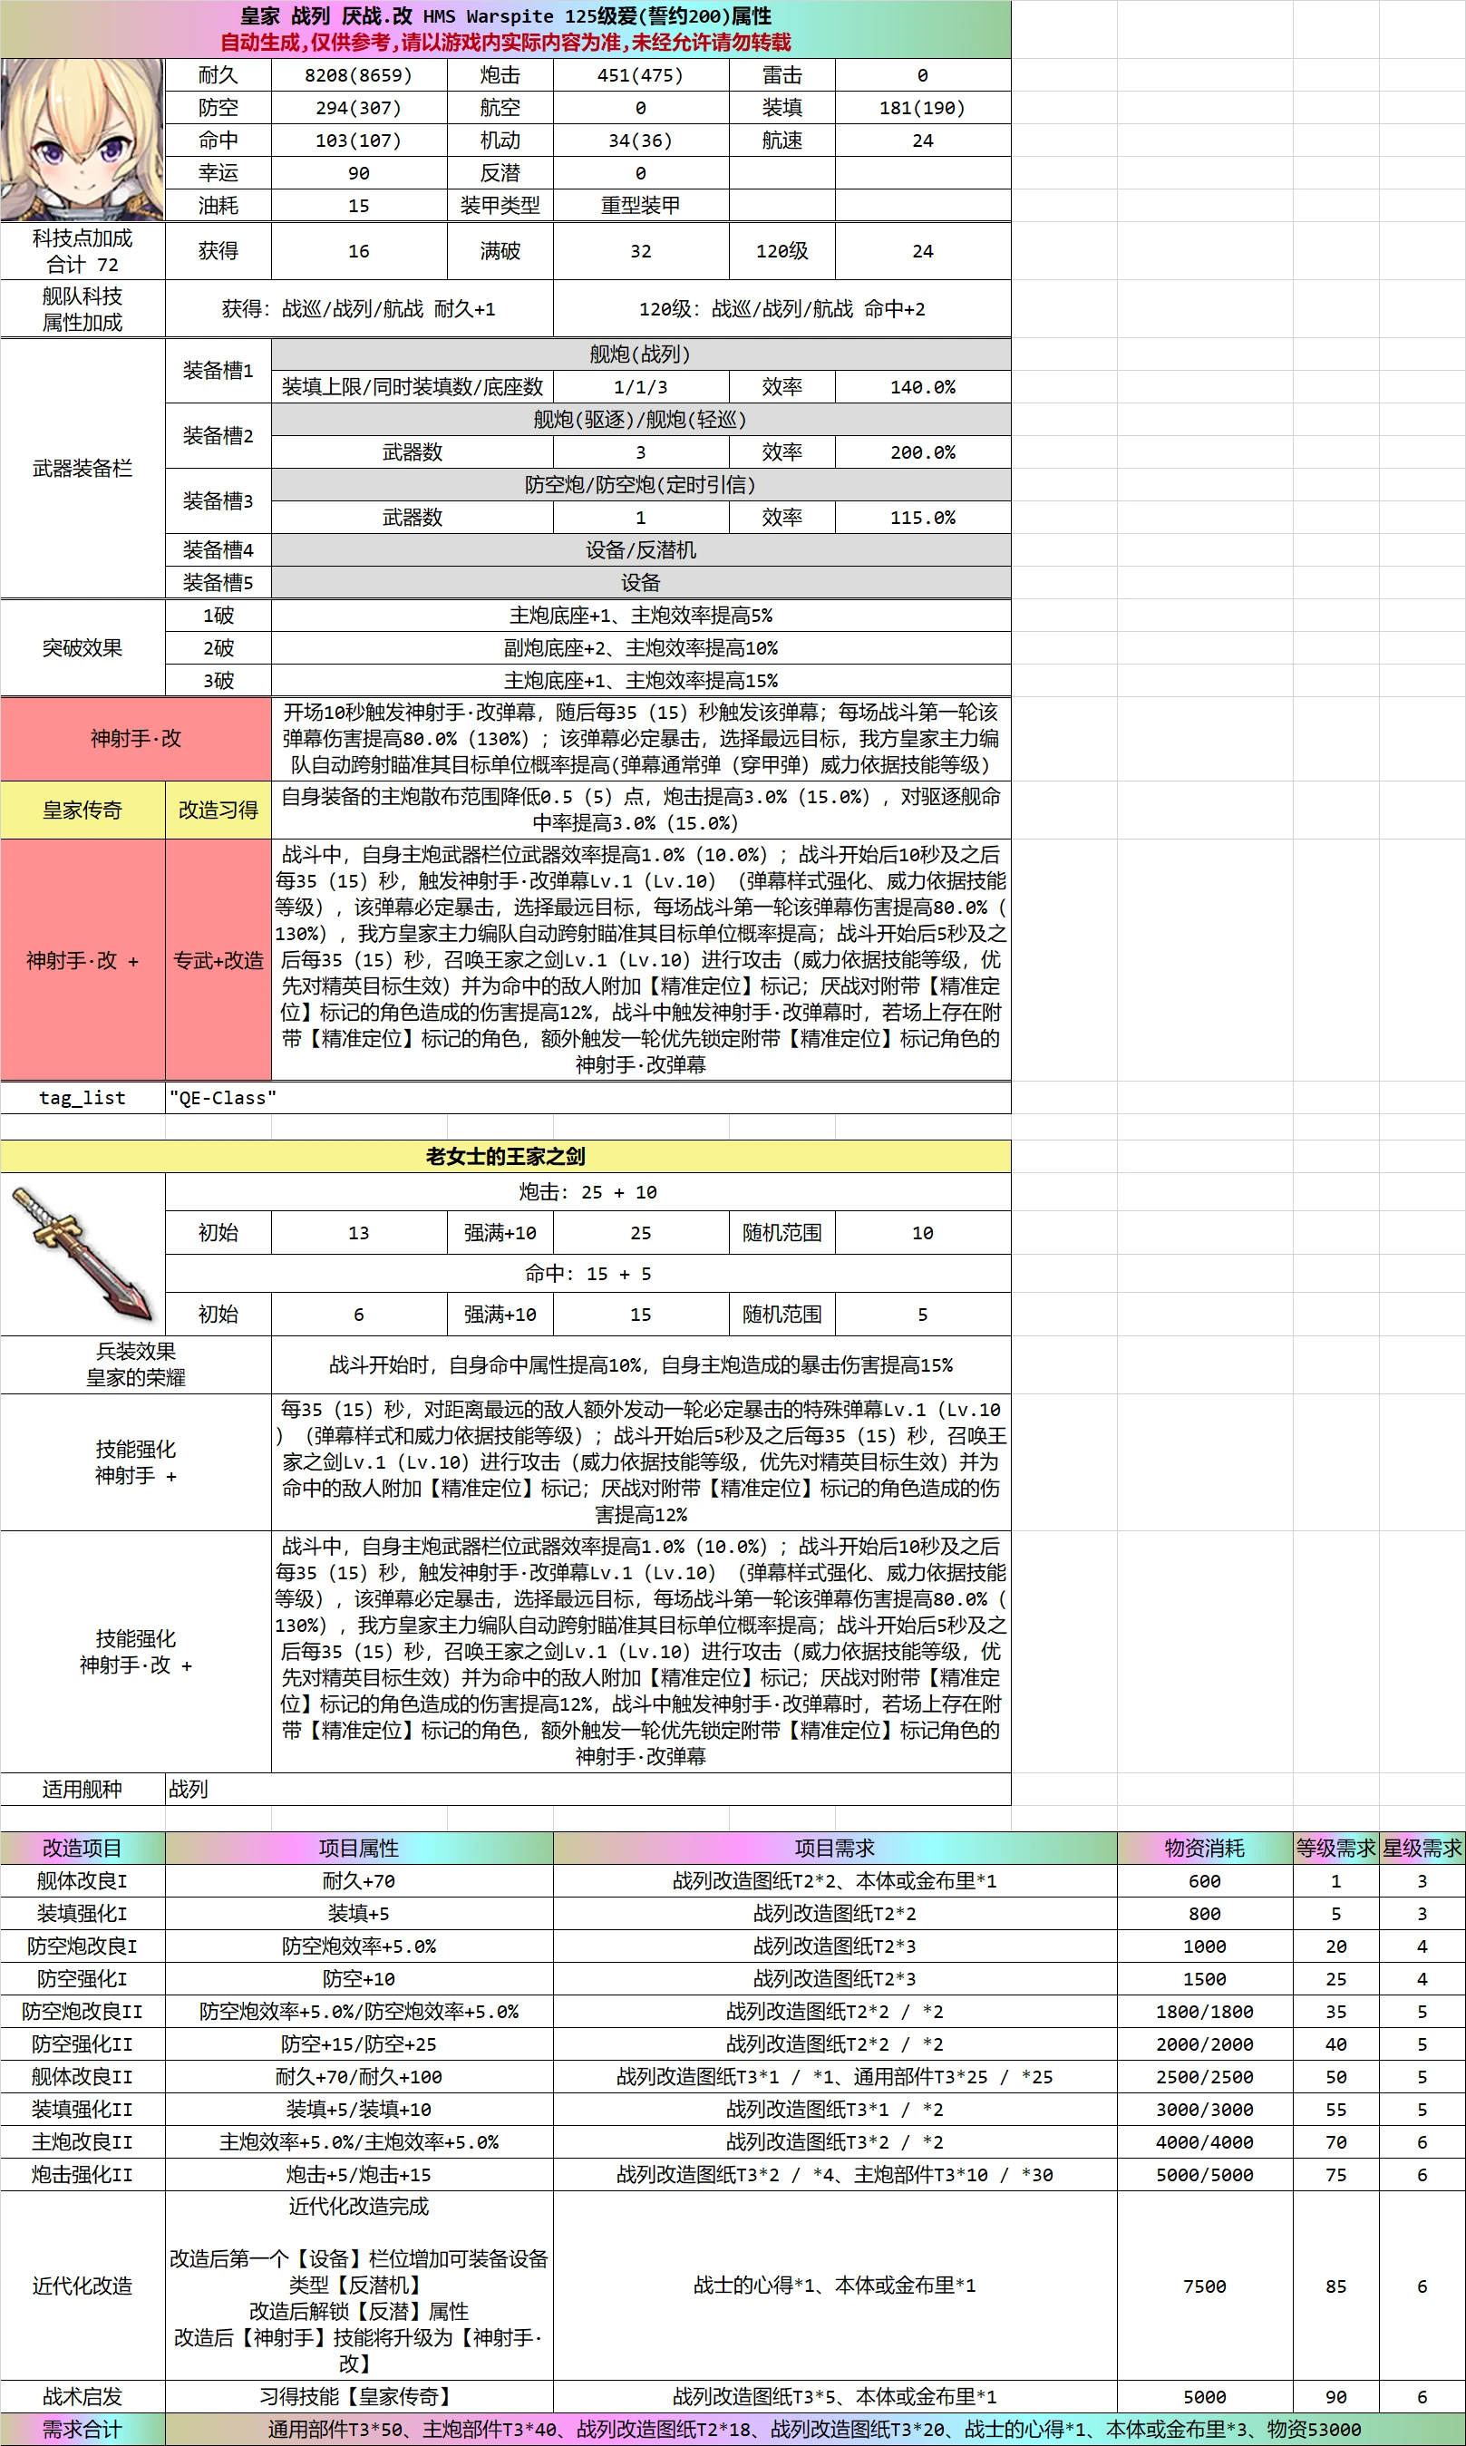Select the 满破 value 32 cell
This screenshot has width=1466, height=2446.
pyautogui.click(x=640, y=251)
